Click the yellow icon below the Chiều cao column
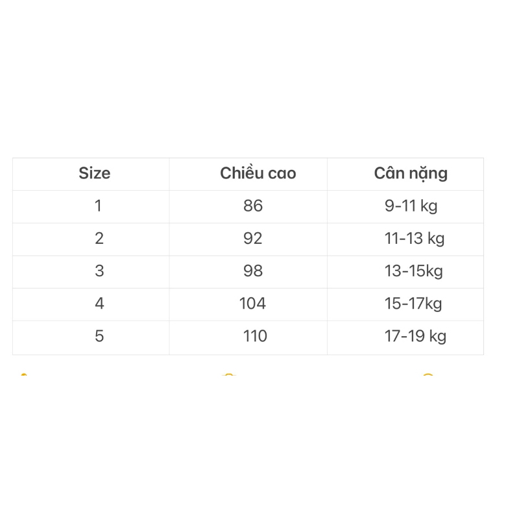Screen dimensions: 519x519 click(229, 374)
